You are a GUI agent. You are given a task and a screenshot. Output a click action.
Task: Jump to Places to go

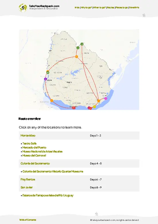(x=122, y=7)
